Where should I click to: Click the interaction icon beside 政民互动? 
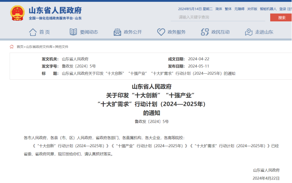[205, 32]
